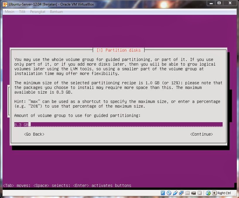This screenshot has height=198, width=239.
Task: Click the video capture camera icon
Action: click(193, 193)
